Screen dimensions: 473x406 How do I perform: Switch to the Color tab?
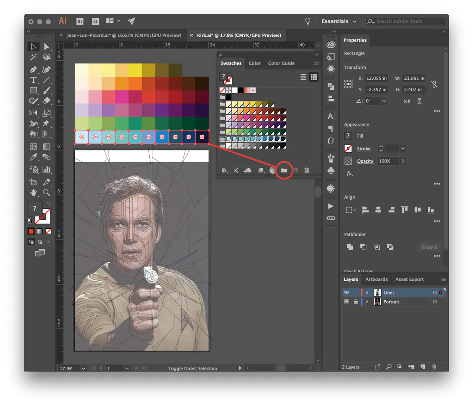254,63
